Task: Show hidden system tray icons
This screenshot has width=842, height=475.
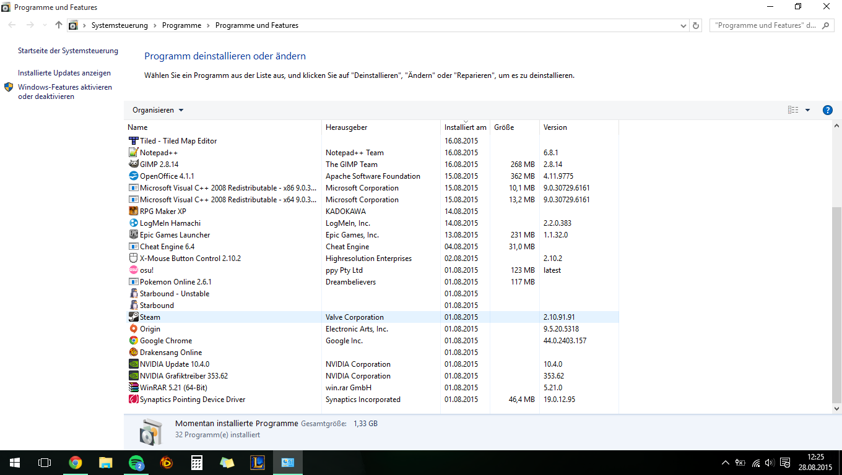Action: 726,463
